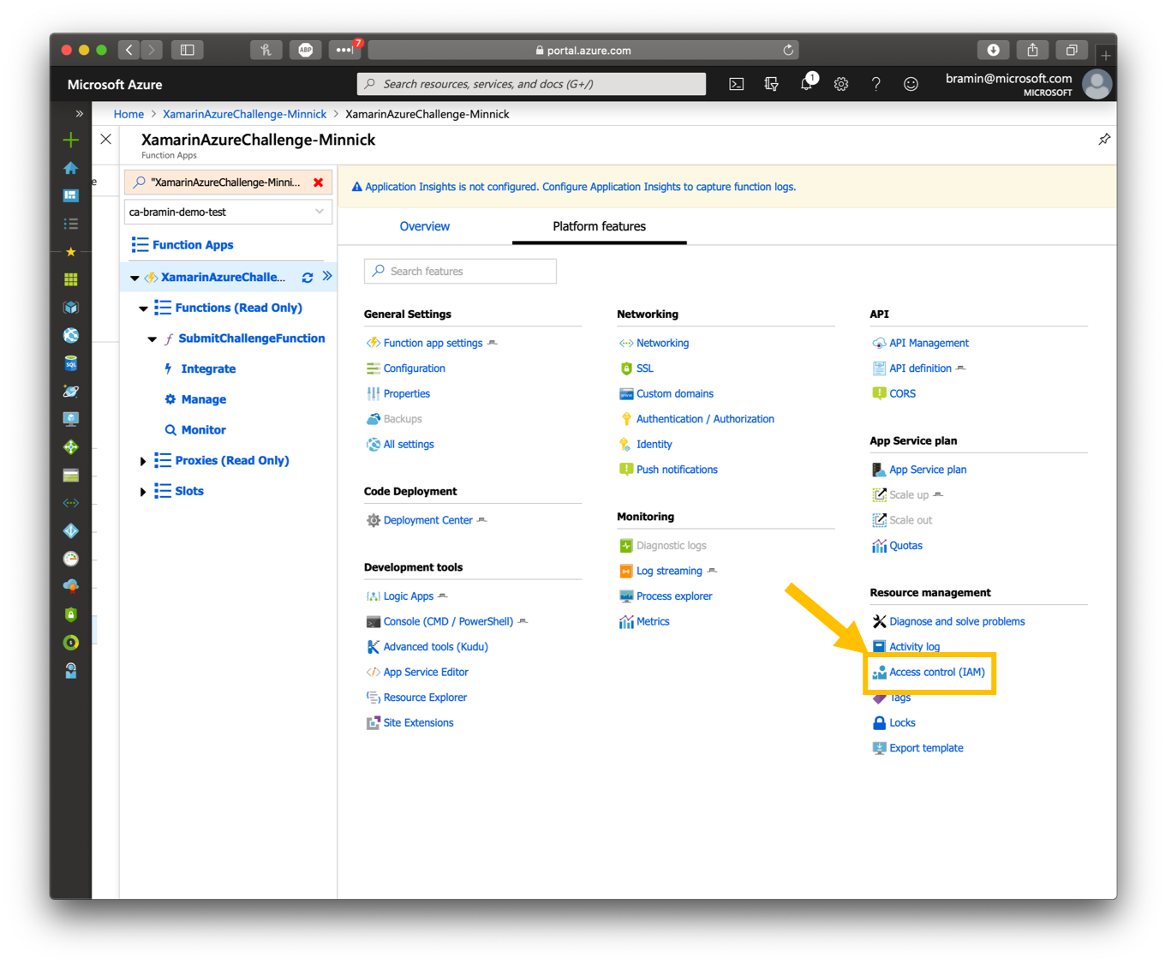Open the help question mark icon
Viewport: 1165px width, 964px height.
tap(875, 84)
